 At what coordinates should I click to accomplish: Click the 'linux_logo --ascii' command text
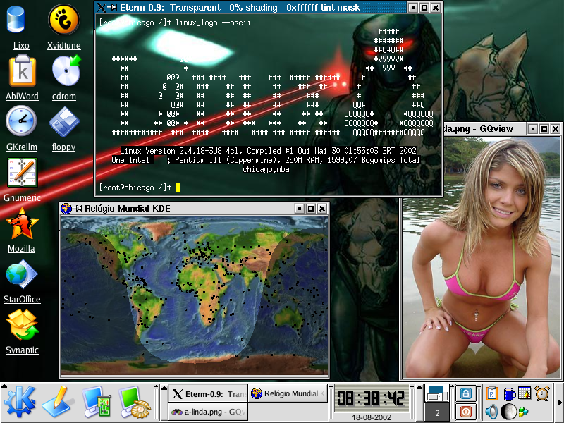tap(213, 23)
